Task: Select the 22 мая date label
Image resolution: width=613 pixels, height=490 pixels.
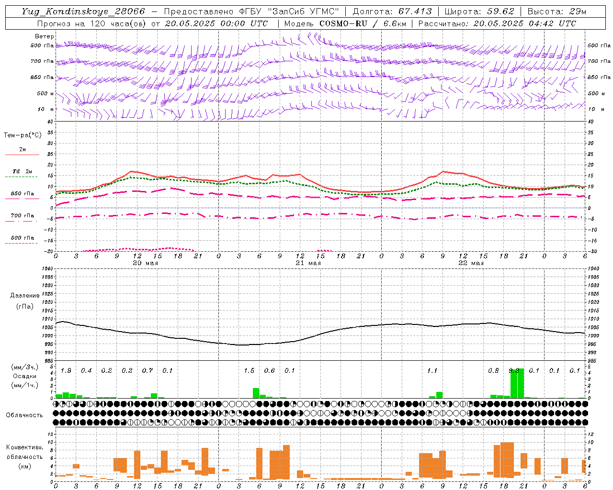Action: click(471, 263)
